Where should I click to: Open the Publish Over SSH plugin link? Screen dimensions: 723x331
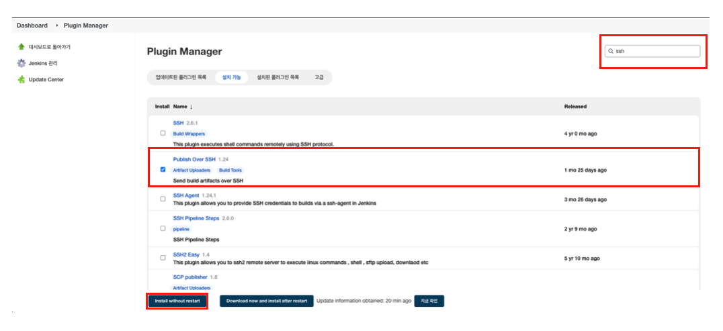click(x=194, y=160)
